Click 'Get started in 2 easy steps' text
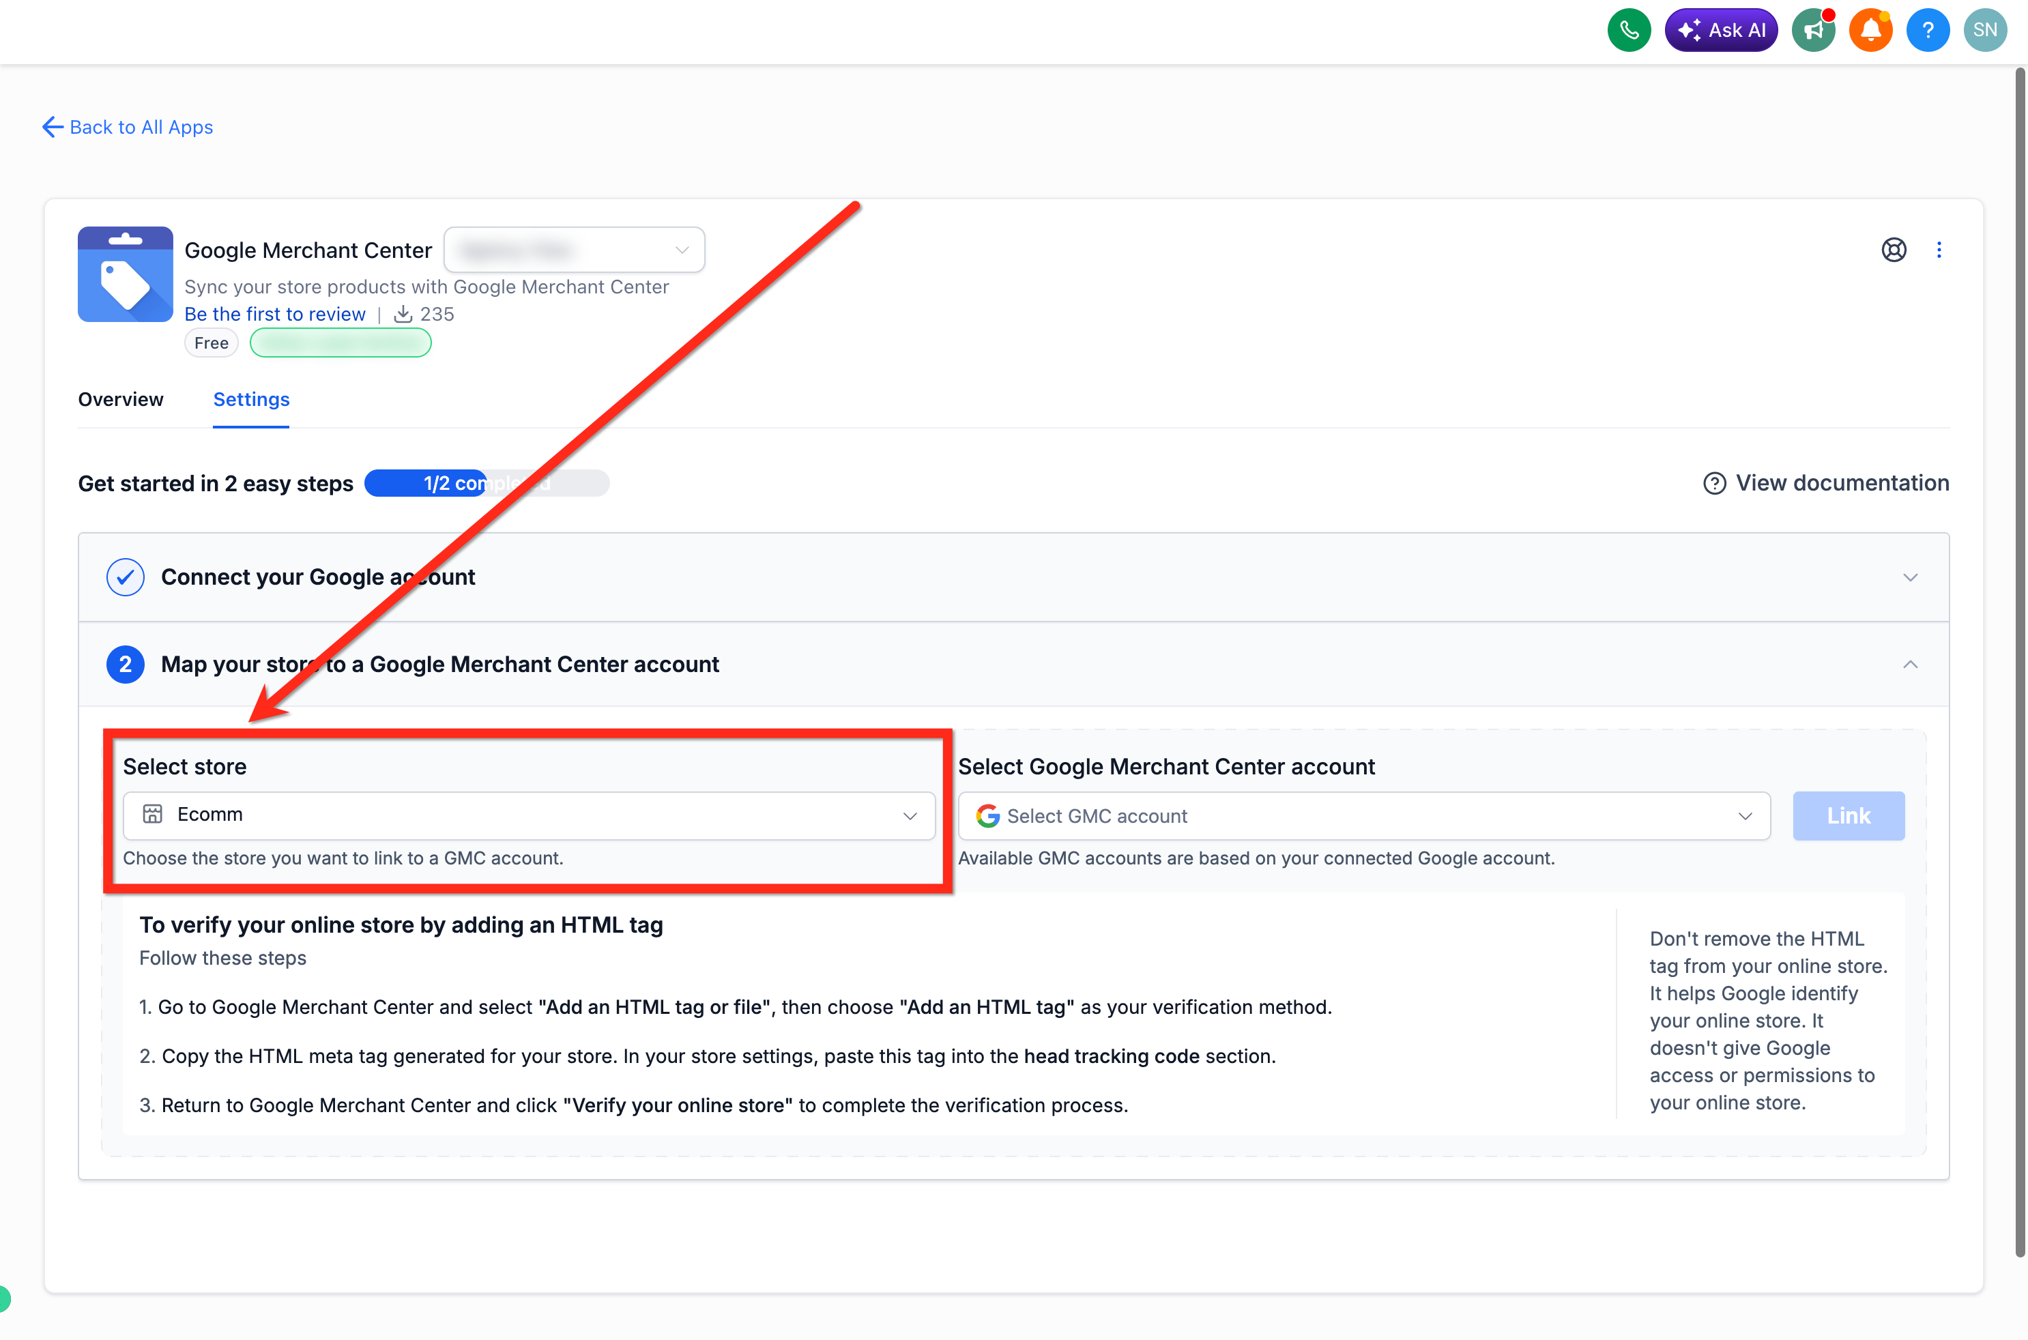The image size is (2028, 1340). (216, 484)
